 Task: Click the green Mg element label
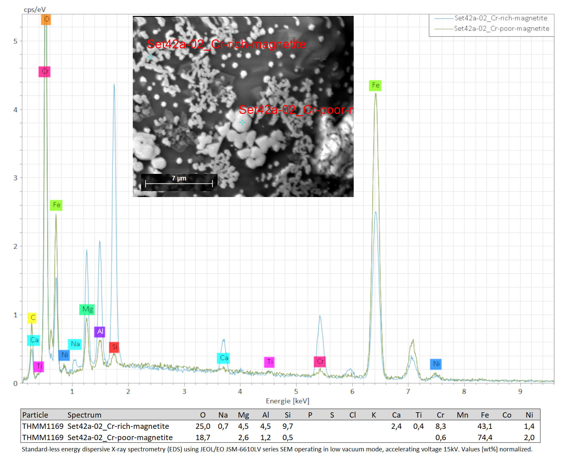[x=87, y=309]
